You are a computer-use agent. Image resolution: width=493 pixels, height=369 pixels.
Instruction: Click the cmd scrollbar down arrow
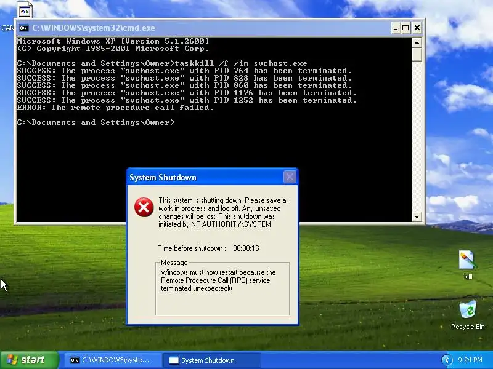[x=417, y=216]
